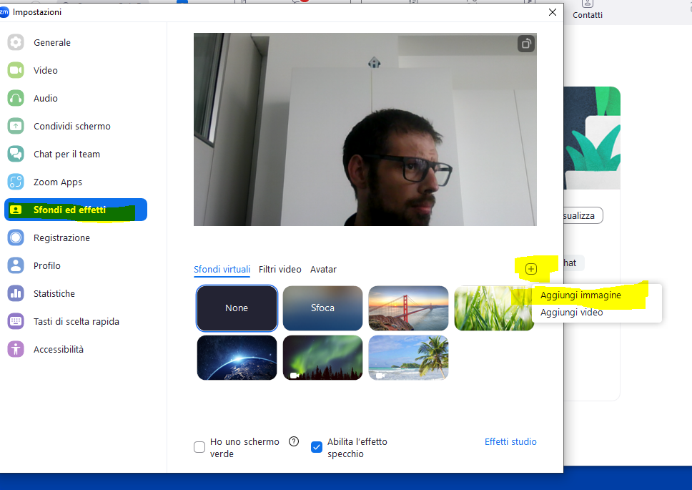Apply the Sfoca blur background
692x490 pixels.
[322, 308]
